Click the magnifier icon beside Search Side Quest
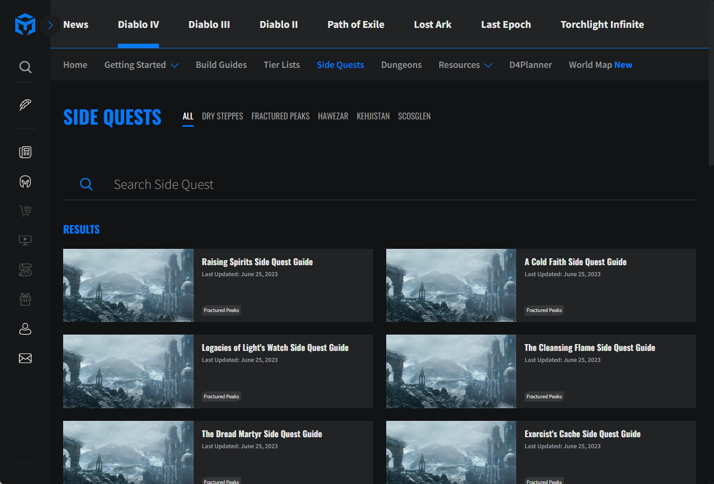This screenshot has width=714, height=484. coord(86,184)
